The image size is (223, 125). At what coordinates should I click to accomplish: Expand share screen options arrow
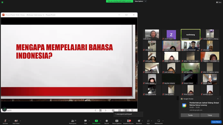[x=101, y=121]
